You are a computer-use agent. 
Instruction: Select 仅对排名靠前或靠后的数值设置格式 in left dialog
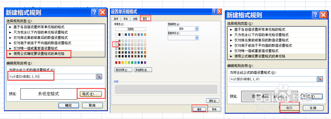(56, 38)
